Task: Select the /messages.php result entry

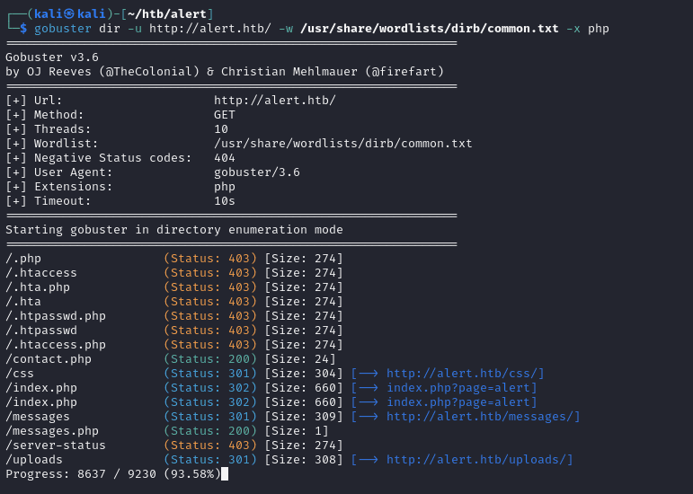Action: click(x=52, y=431)
